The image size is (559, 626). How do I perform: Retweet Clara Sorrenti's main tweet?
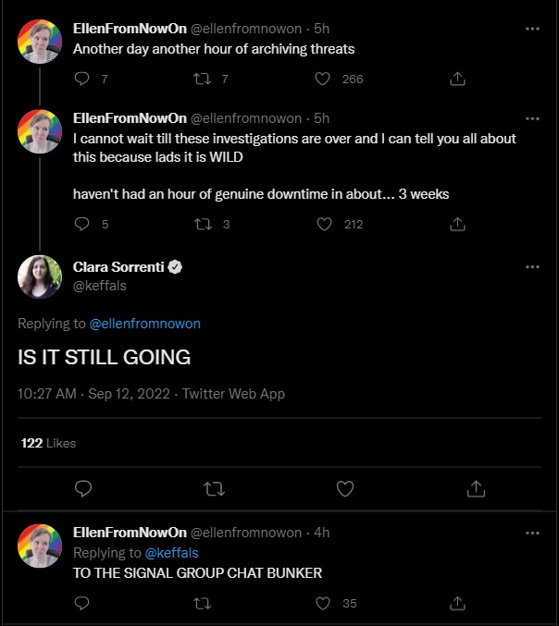[x=214, y=487]
